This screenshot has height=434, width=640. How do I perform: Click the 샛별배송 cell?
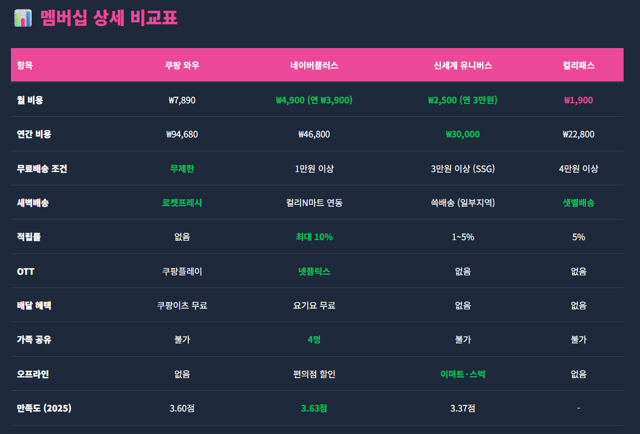pos(578,203)
